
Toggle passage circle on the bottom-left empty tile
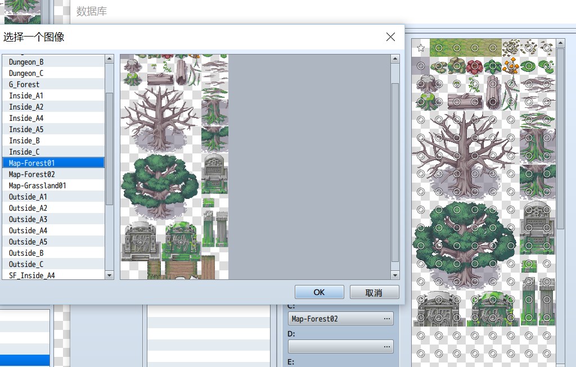point(421,354)
